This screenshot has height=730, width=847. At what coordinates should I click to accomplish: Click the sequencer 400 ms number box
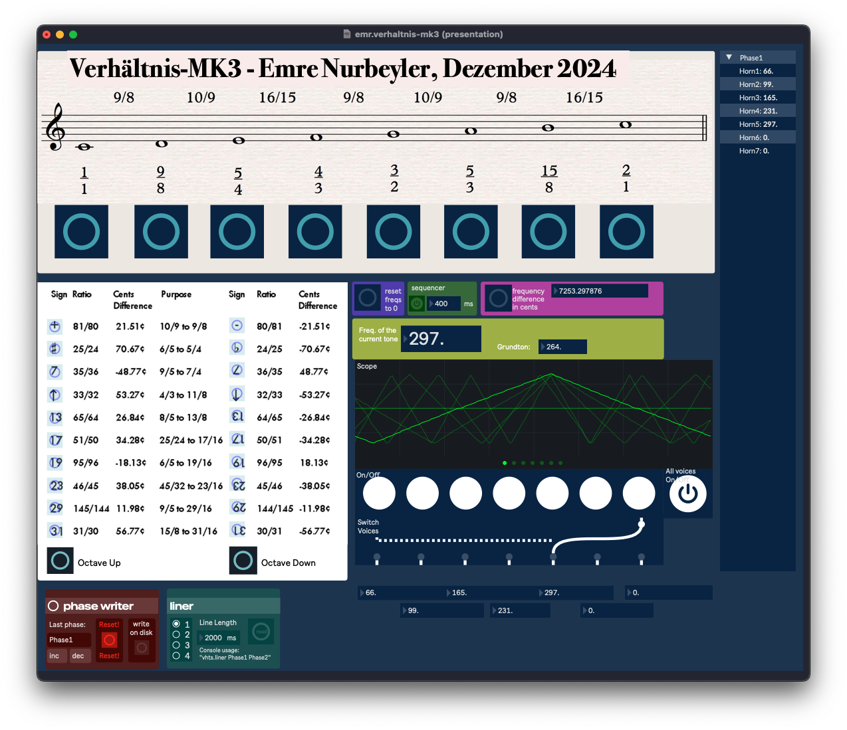pyautogui.click(x=443, y=304)
